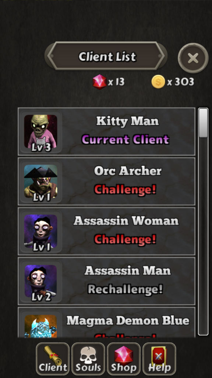The height and width of the screenshot is (378, 212).
Task: Open the Help book tab
Action: point(159,359)
